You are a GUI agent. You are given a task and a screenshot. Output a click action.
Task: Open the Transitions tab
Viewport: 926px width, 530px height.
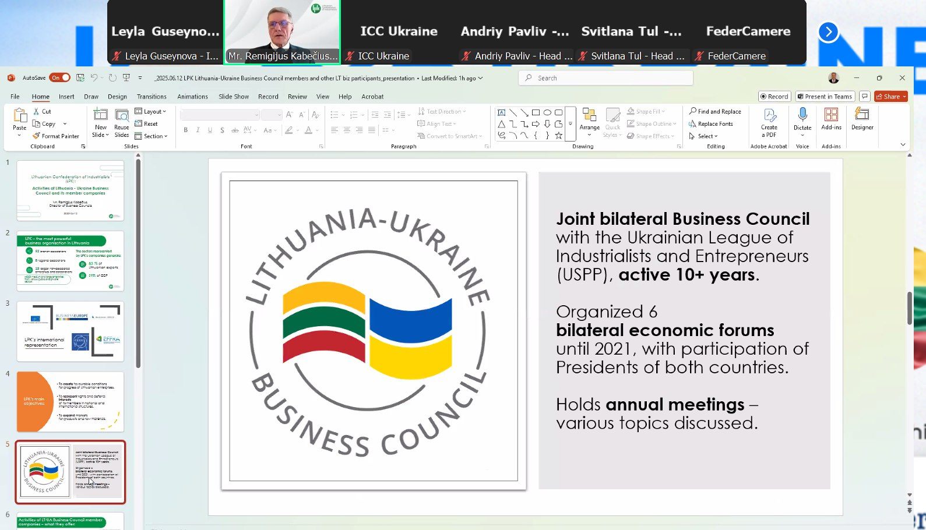(152, 97)
